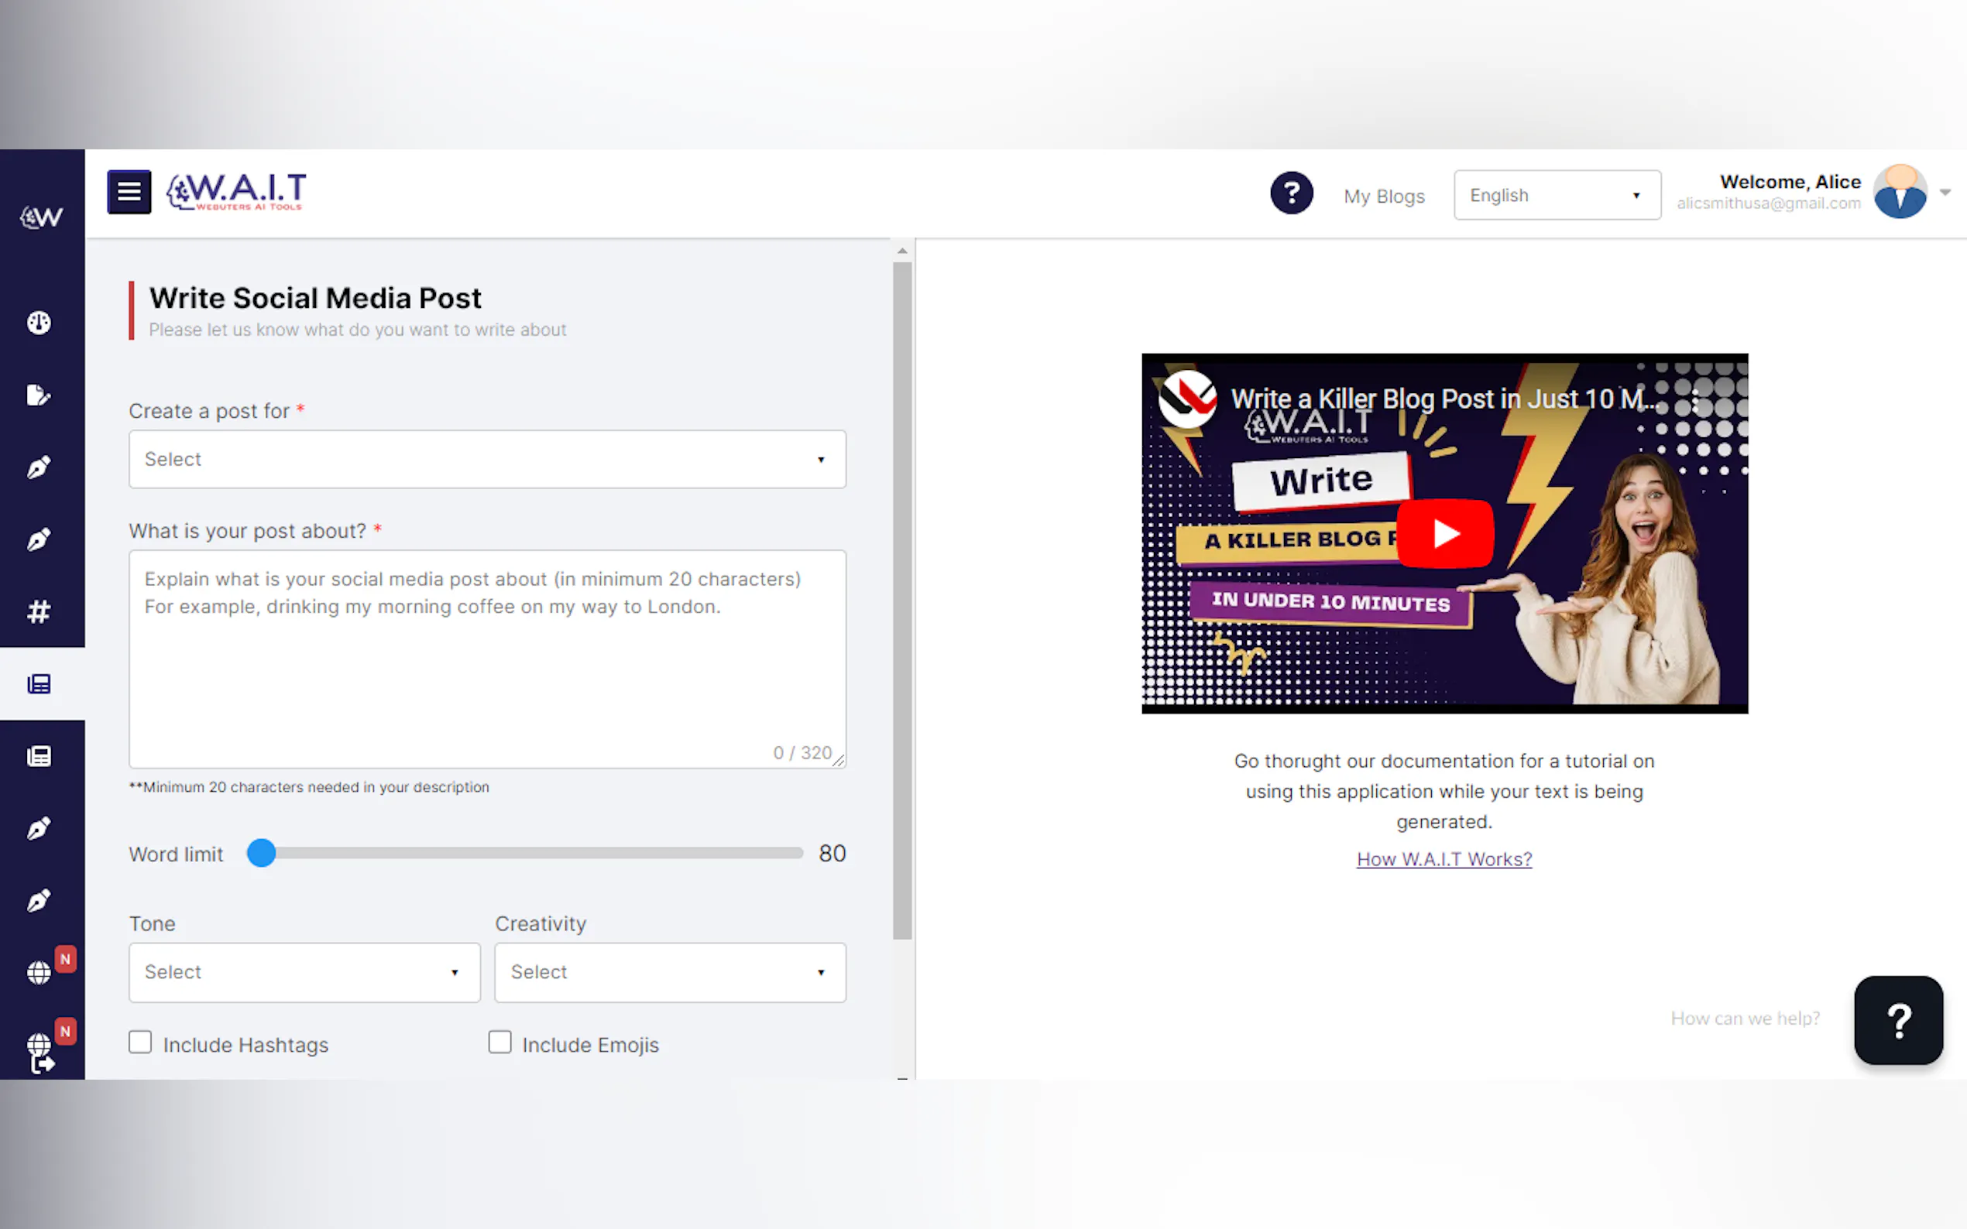Play the Killer Blog Post video
Image resolution: width=1967 pixels, height=1229 pixels.
coord(1445,534)
